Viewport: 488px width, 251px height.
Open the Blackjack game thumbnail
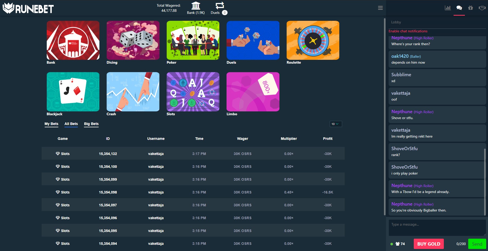(73, 92)
